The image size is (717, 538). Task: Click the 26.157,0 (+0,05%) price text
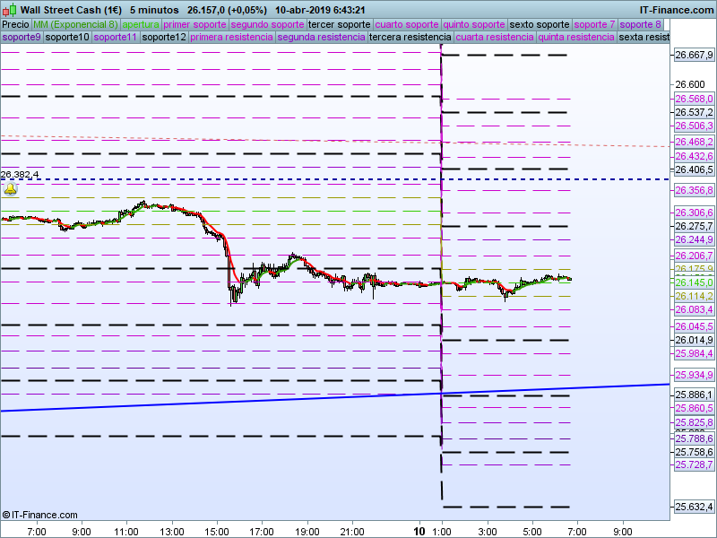tap(228, 10)
